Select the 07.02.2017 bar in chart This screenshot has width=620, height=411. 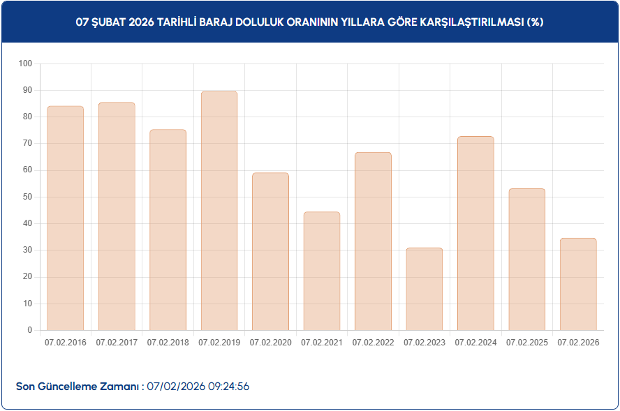click(117, 216)
